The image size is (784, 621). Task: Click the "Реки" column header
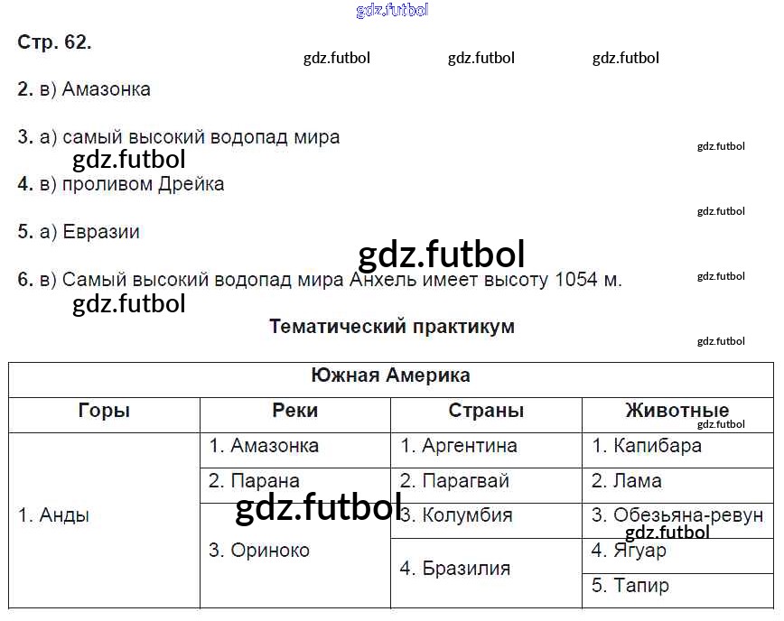(x=294, y=411)
